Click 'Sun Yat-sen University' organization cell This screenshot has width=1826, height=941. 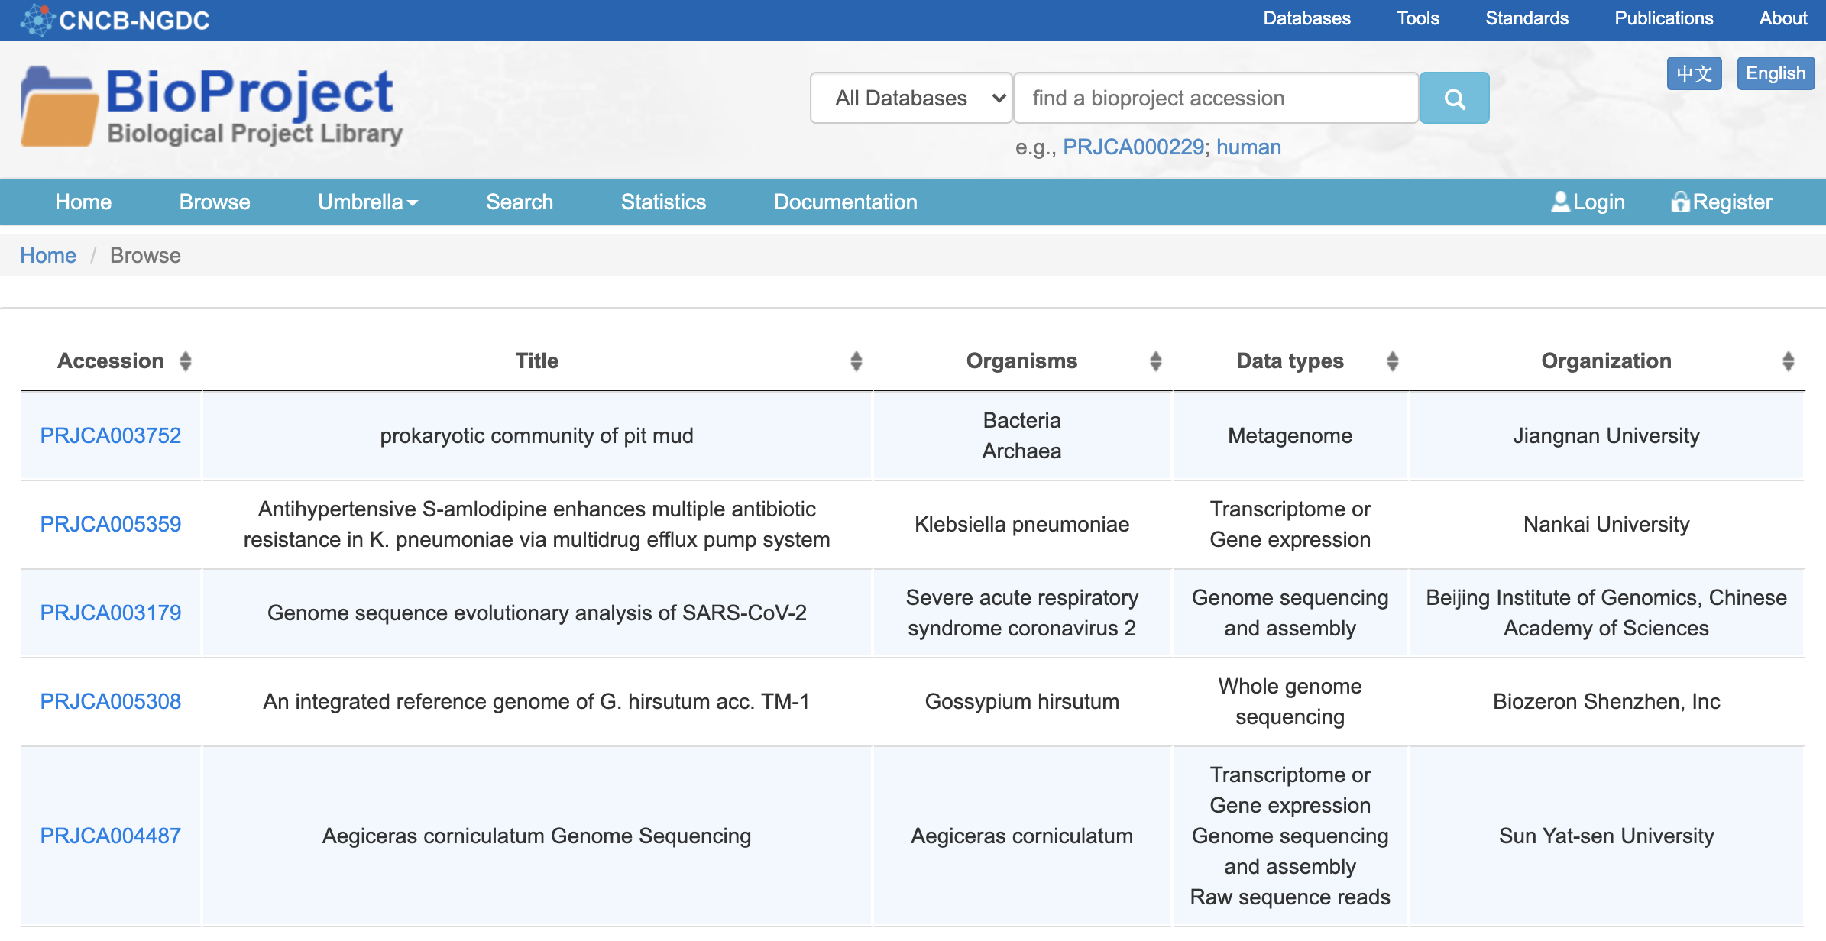click(x=1606, y=836)
